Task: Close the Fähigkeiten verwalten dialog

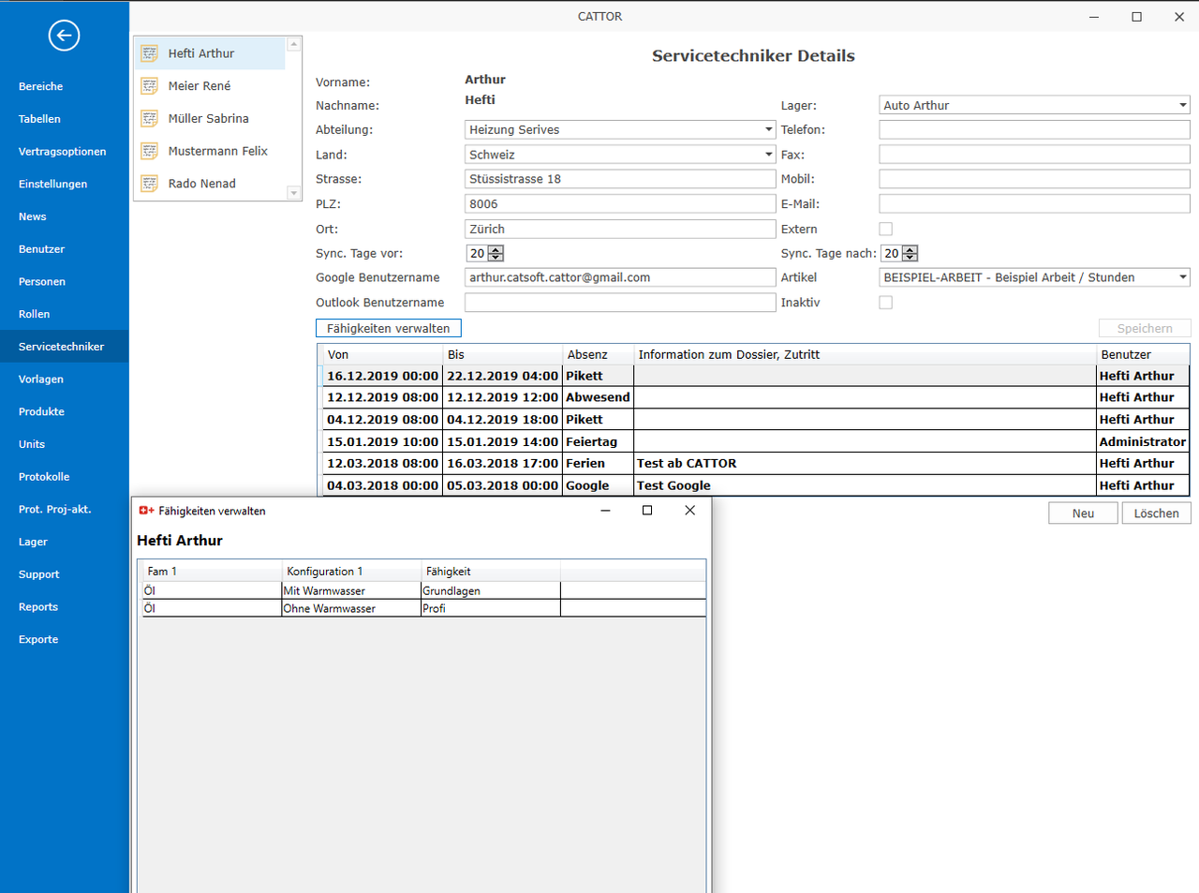Action: coord(689,511)
